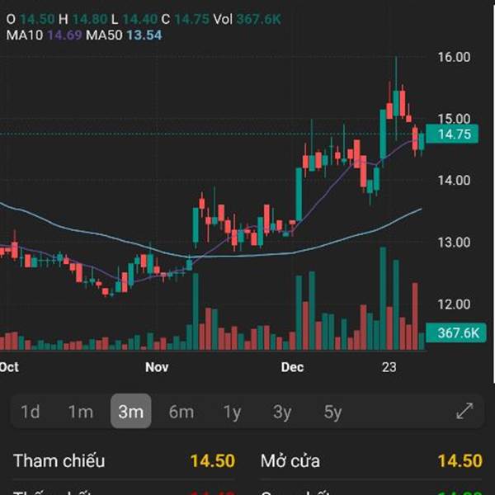495x495 pixels.
Task: Click the open price O 14.50
Action: 37,19
